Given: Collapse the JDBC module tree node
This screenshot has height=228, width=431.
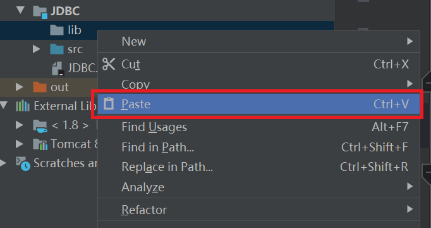Looking at the screenshot, I should (x=20, y=10).
